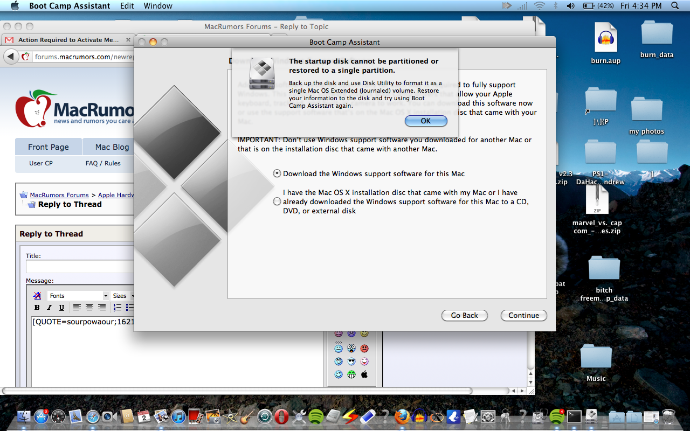Click the browser address bar URL
The width and height of the screenshot is (690, 431).
click(84, 57)
